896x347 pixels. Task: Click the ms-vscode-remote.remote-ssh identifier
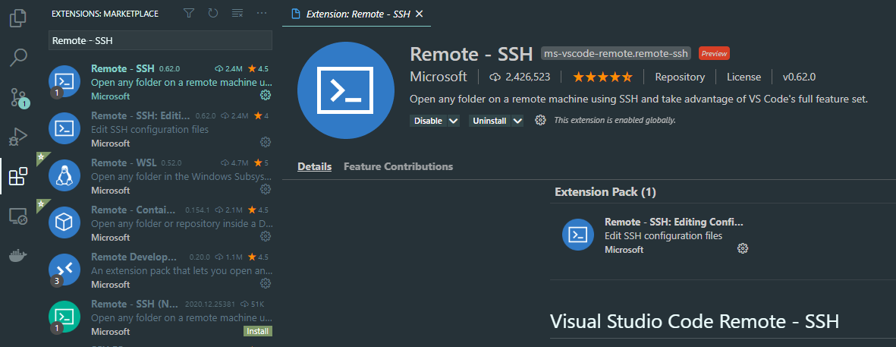point(616,53)
